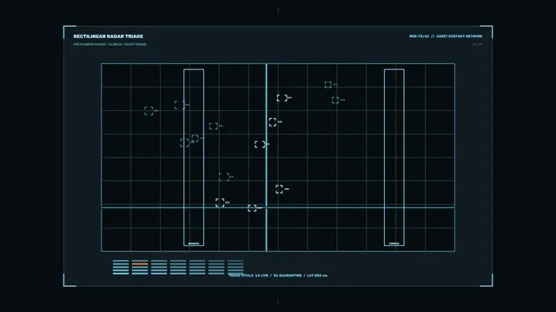Select the tall scan column on the grid's left
This screenshot has height=312, width=556.
coord(194,158)
